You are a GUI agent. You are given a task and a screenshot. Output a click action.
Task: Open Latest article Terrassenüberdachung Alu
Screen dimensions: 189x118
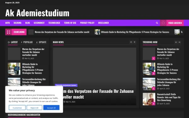[34, 82]
